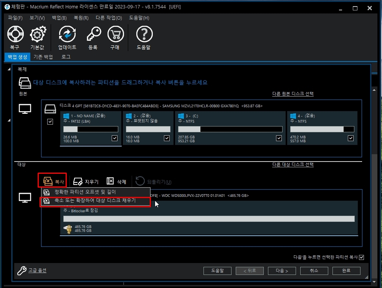Choose exact partition offset and length option
This screenshot has width=382, height=288.
[96, 192]
